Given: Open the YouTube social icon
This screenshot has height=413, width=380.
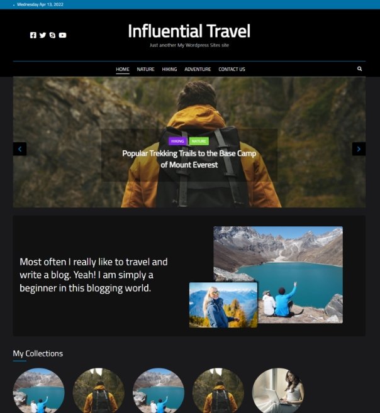Looking at the screenshot, I should pos(62,35).
